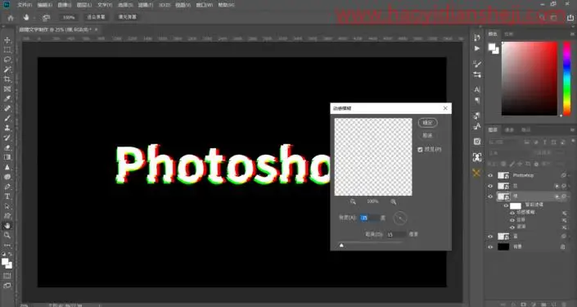Hide the black background layer
577x307 pixels.
tap(490, 247)
